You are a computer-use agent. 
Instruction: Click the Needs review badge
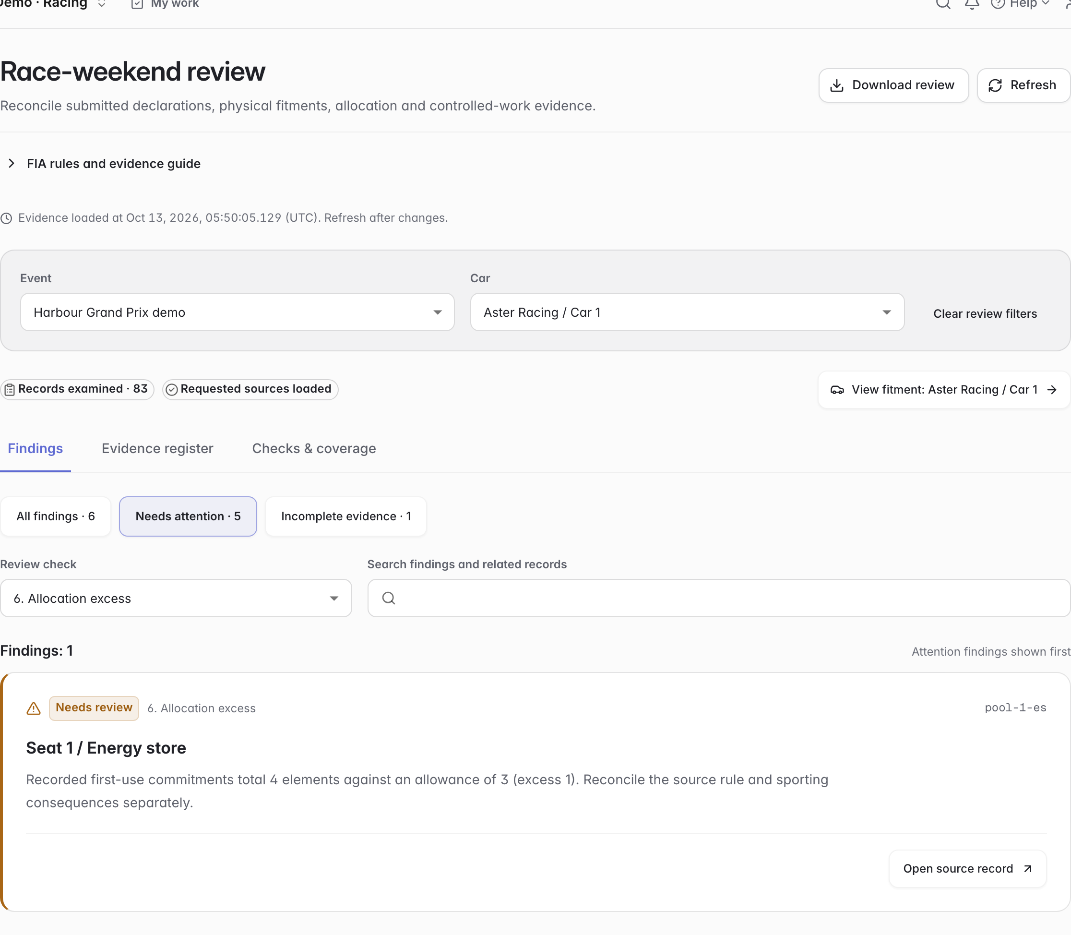(x=94, y=707)
